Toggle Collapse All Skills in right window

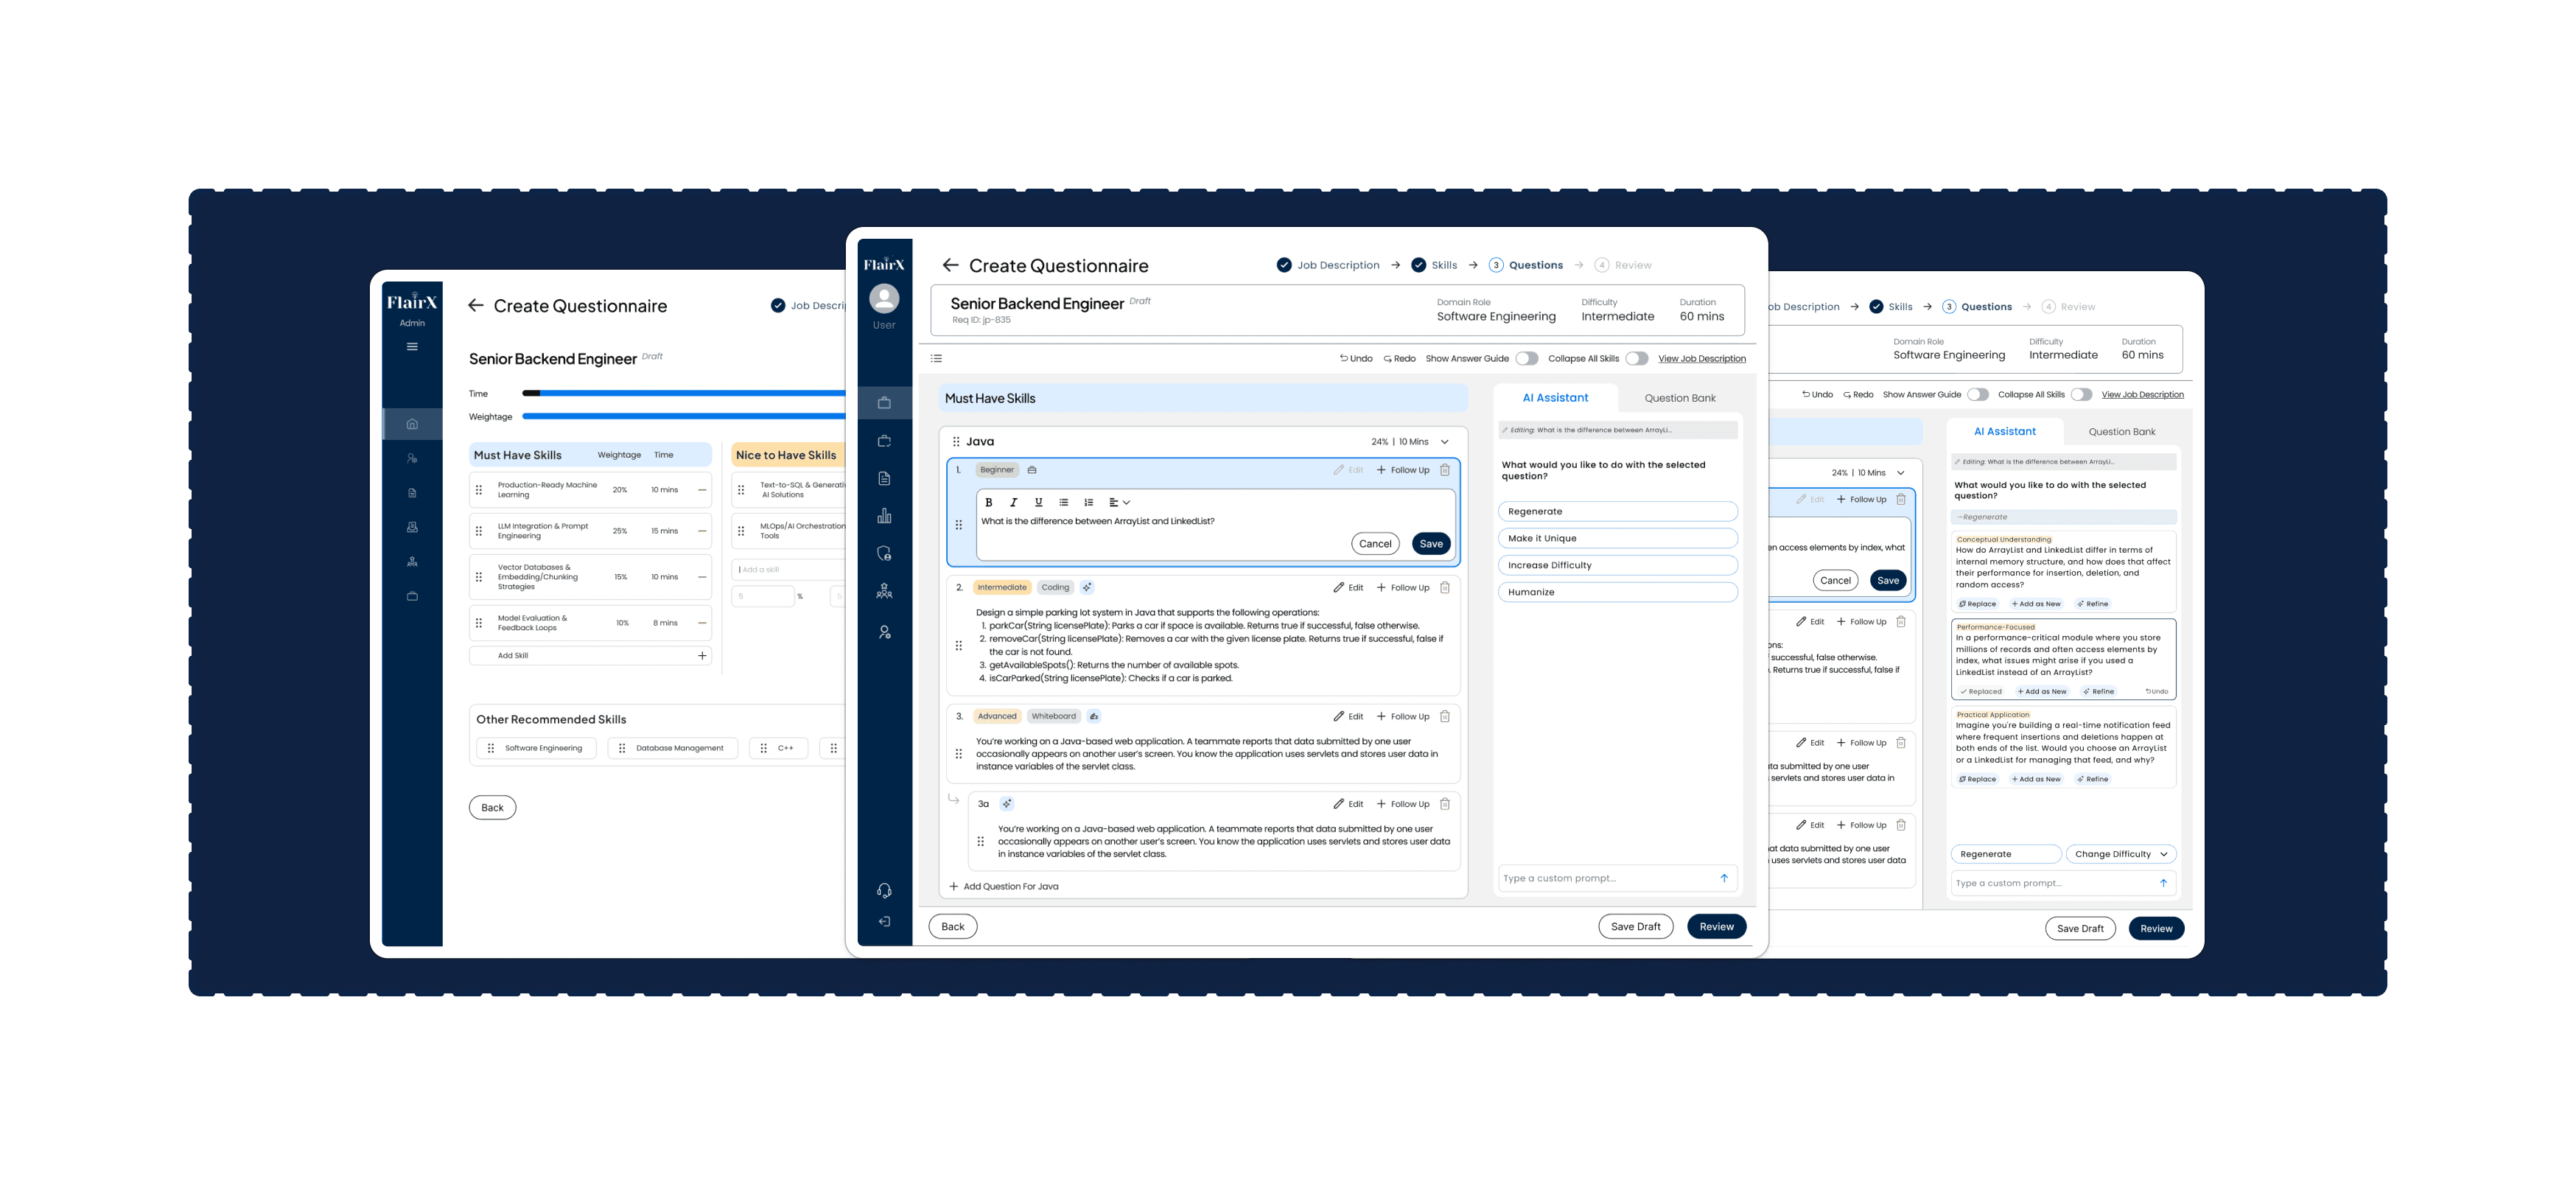[x=2081, y=394]
